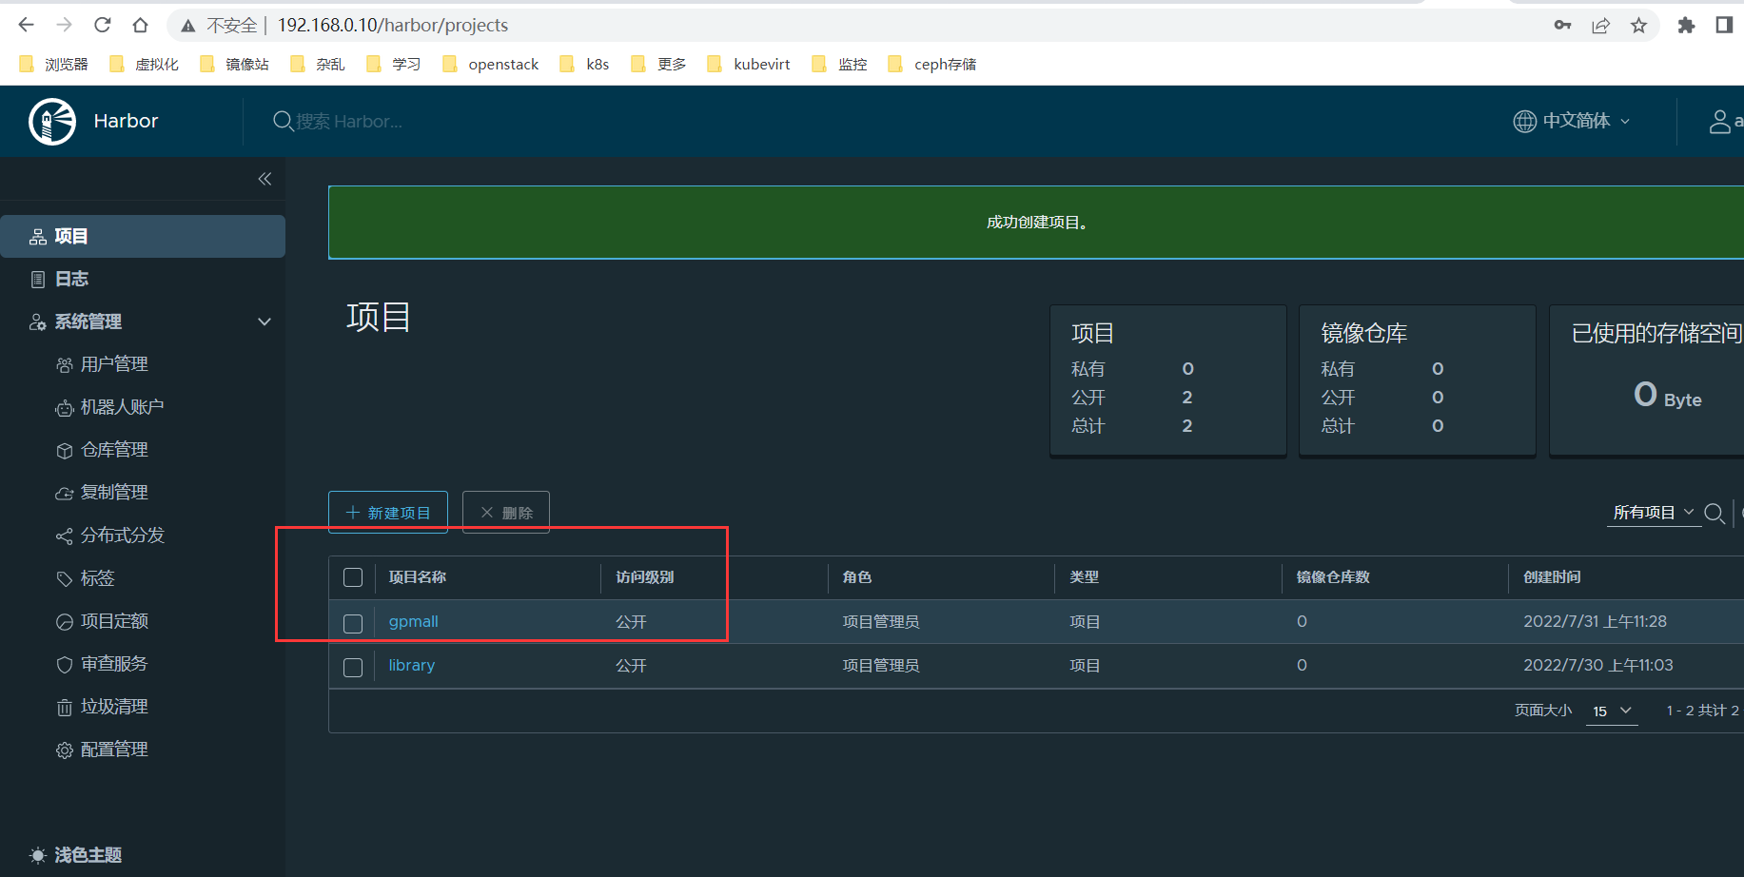Collapse the 系统管理 menu section

(x=265, y=322)
